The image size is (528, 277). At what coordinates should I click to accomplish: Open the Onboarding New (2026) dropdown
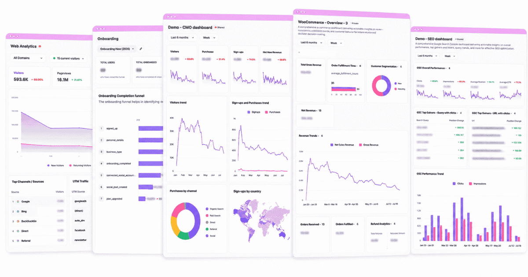[x=117, y=48]
